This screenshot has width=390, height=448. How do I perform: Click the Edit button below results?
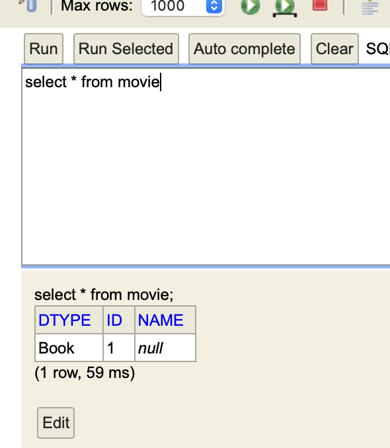coord(56,423)
